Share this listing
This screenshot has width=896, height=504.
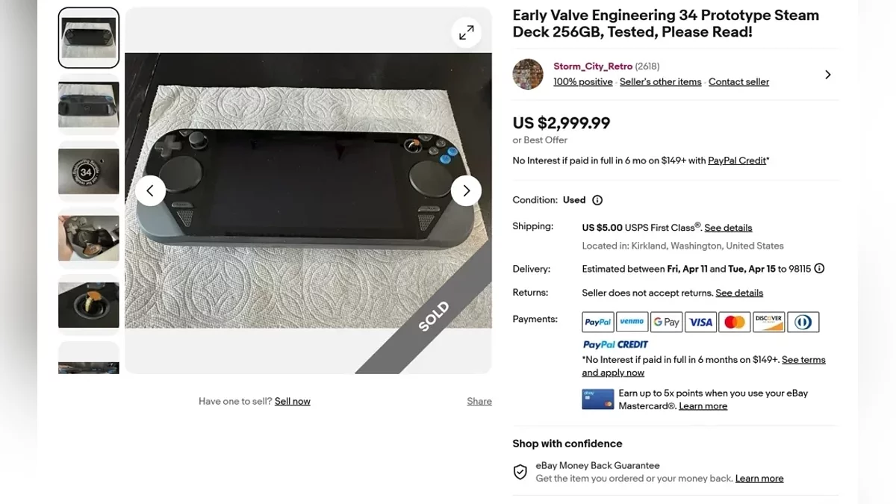(479, 402)
